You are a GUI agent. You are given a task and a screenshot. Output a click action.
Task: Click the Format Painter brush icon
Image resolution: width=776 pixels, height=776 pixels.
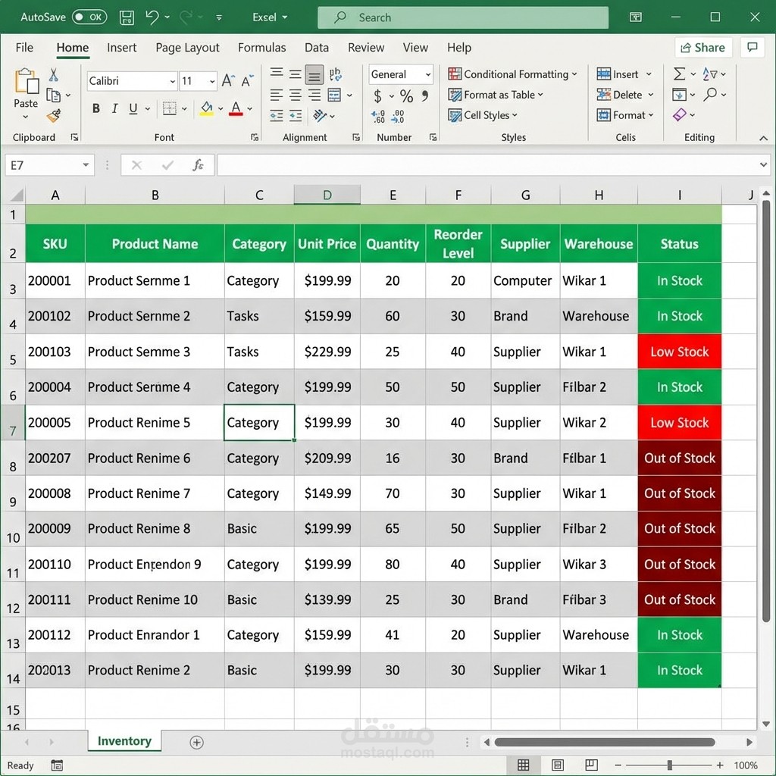(x=54, y=115)
